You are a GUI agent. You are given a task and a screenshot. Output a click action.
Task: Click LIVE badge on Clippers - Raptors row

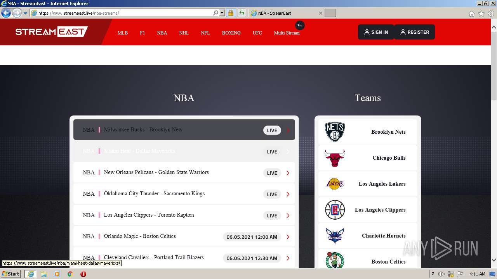tap(272, 215)
